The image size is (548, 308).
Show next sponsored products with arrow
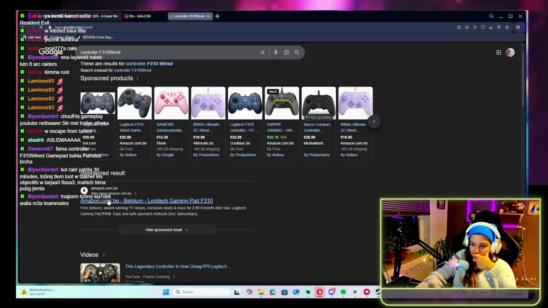click(374, 121)
